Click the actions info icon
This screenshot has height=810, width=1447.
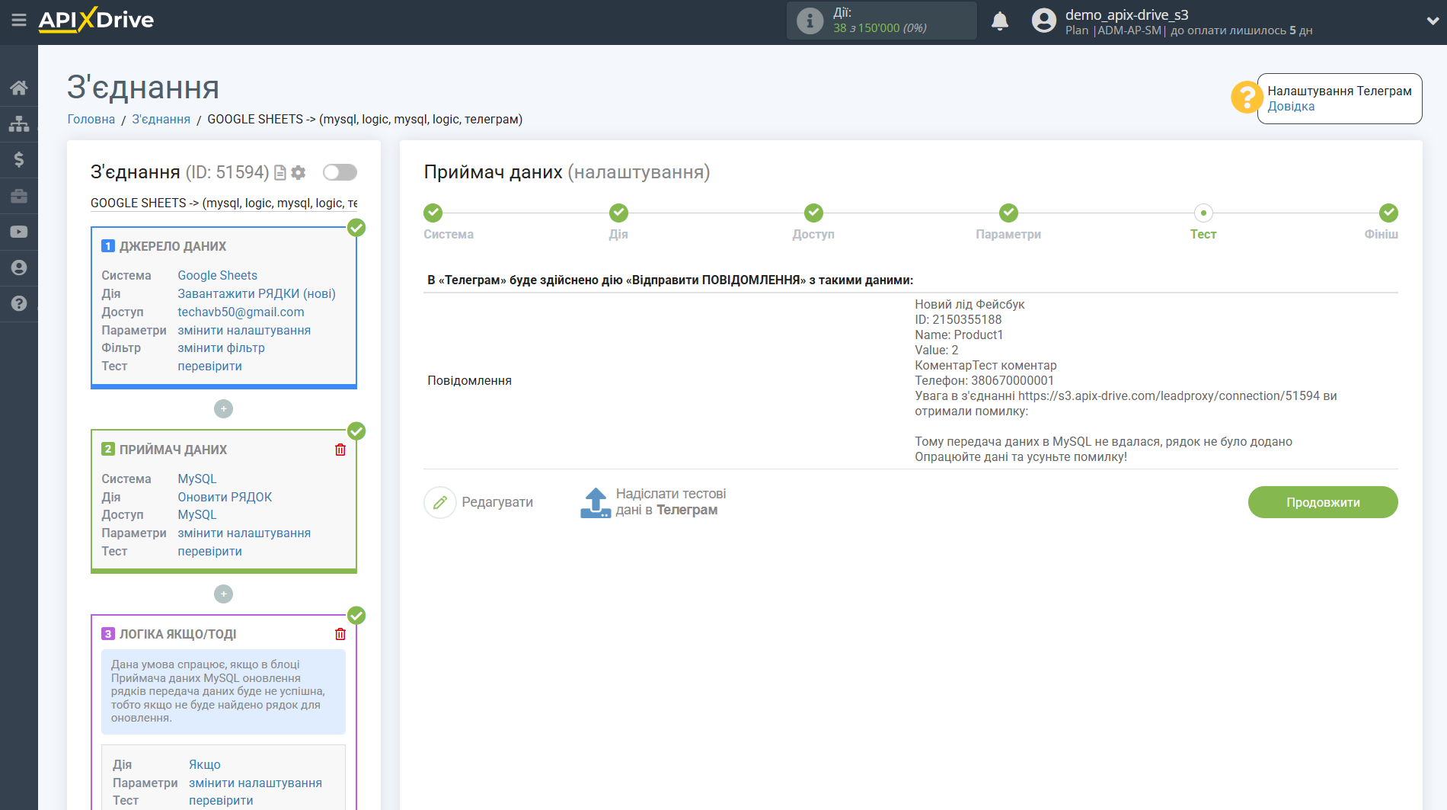click(810, 21)
